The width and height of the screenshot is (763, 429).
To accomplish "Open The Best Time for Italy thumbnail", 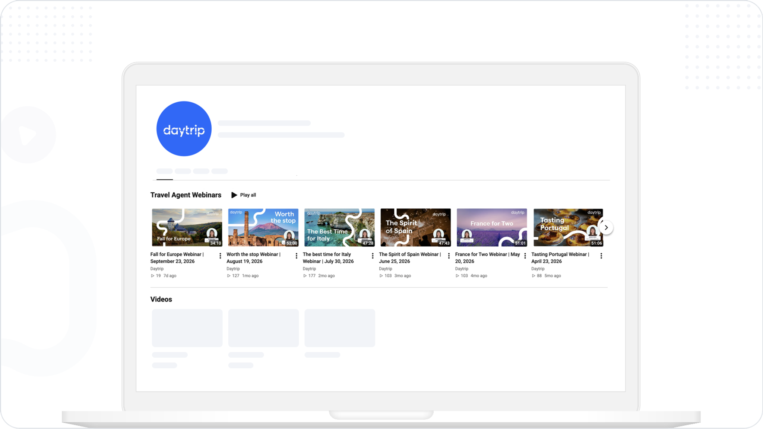I will coord(339,227).
